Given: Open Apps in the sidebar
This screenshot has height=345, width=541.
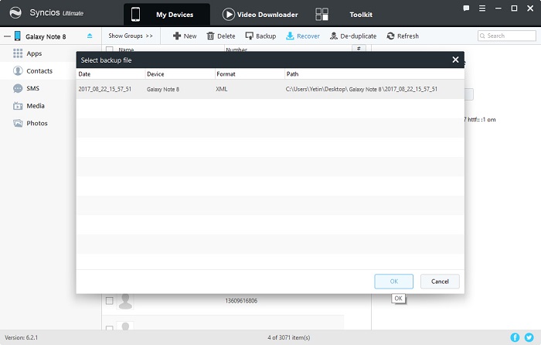Looking at the screenshot, I should point(34,53).
